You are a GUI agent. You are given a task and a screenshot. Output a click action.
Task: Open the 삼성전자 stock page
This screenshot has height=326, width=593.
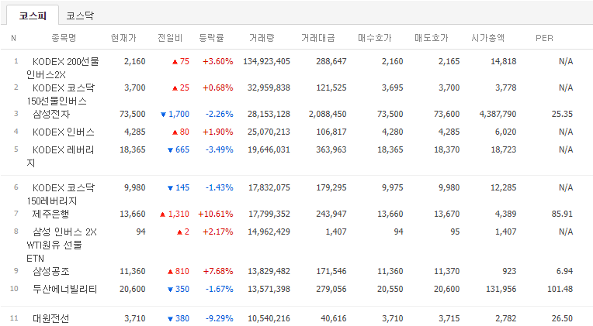click(x=51, y=114)
